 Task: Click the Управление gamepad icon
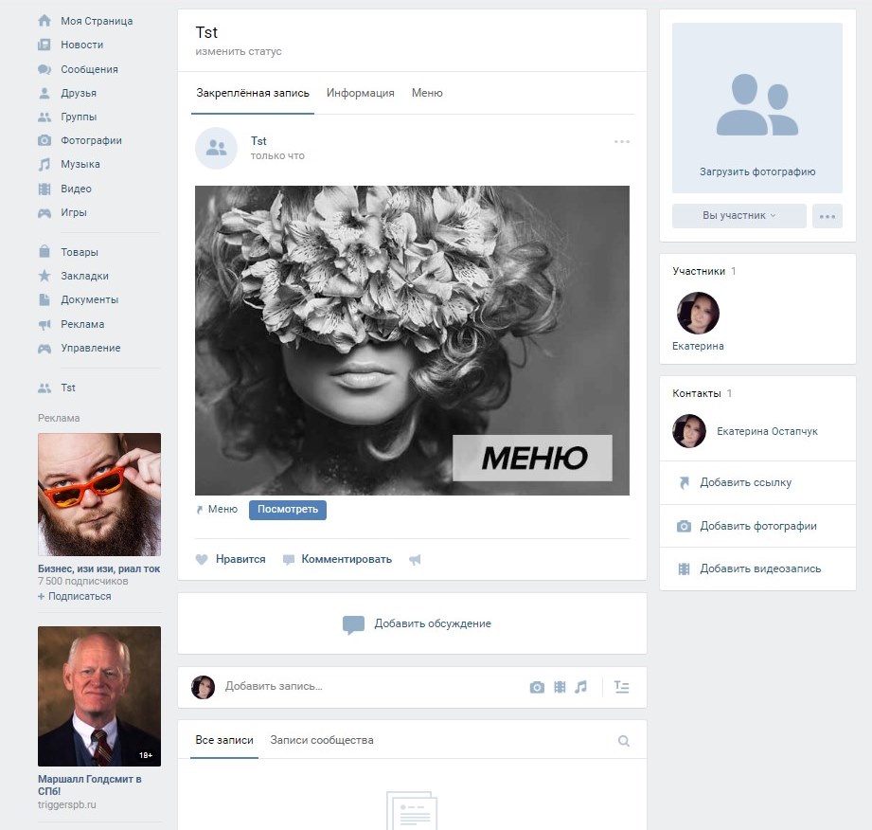(x=44, y=348)
